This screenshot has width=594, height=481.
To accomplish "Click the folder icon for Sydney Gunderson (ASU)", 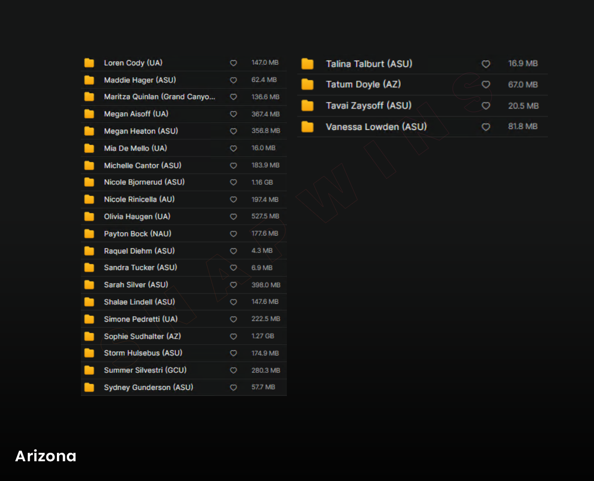I will (89, 387).
